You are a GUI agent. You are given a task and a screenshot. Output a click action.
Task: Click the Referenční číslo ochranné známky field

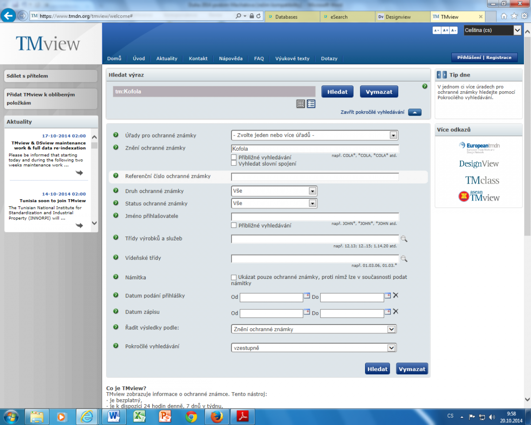coord(315,177)
